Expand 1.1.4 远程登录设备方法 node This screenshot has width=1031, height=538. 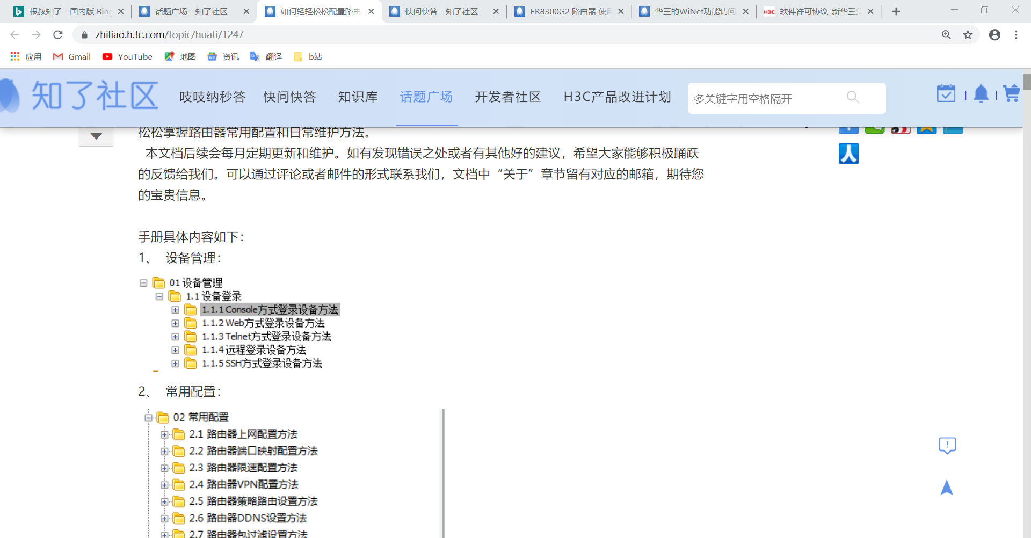pyautogui.click(x=175, y=350)
